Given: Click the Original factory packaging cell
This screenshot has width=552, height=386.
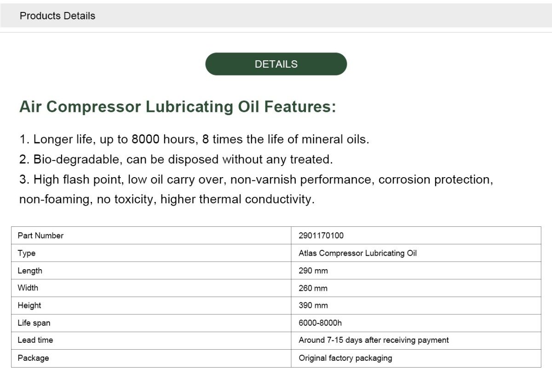Looking at the screenshot, I should point(345,358).
